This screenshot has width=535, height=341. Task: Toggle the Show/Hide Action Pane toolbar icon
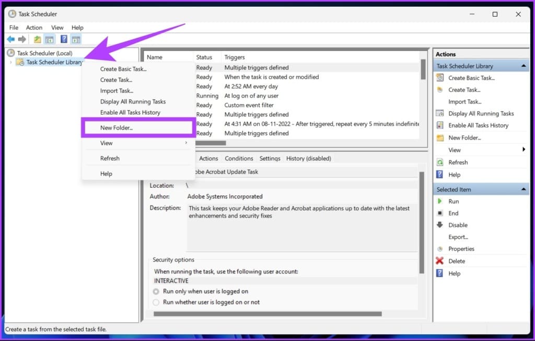[x=76, y=40]
